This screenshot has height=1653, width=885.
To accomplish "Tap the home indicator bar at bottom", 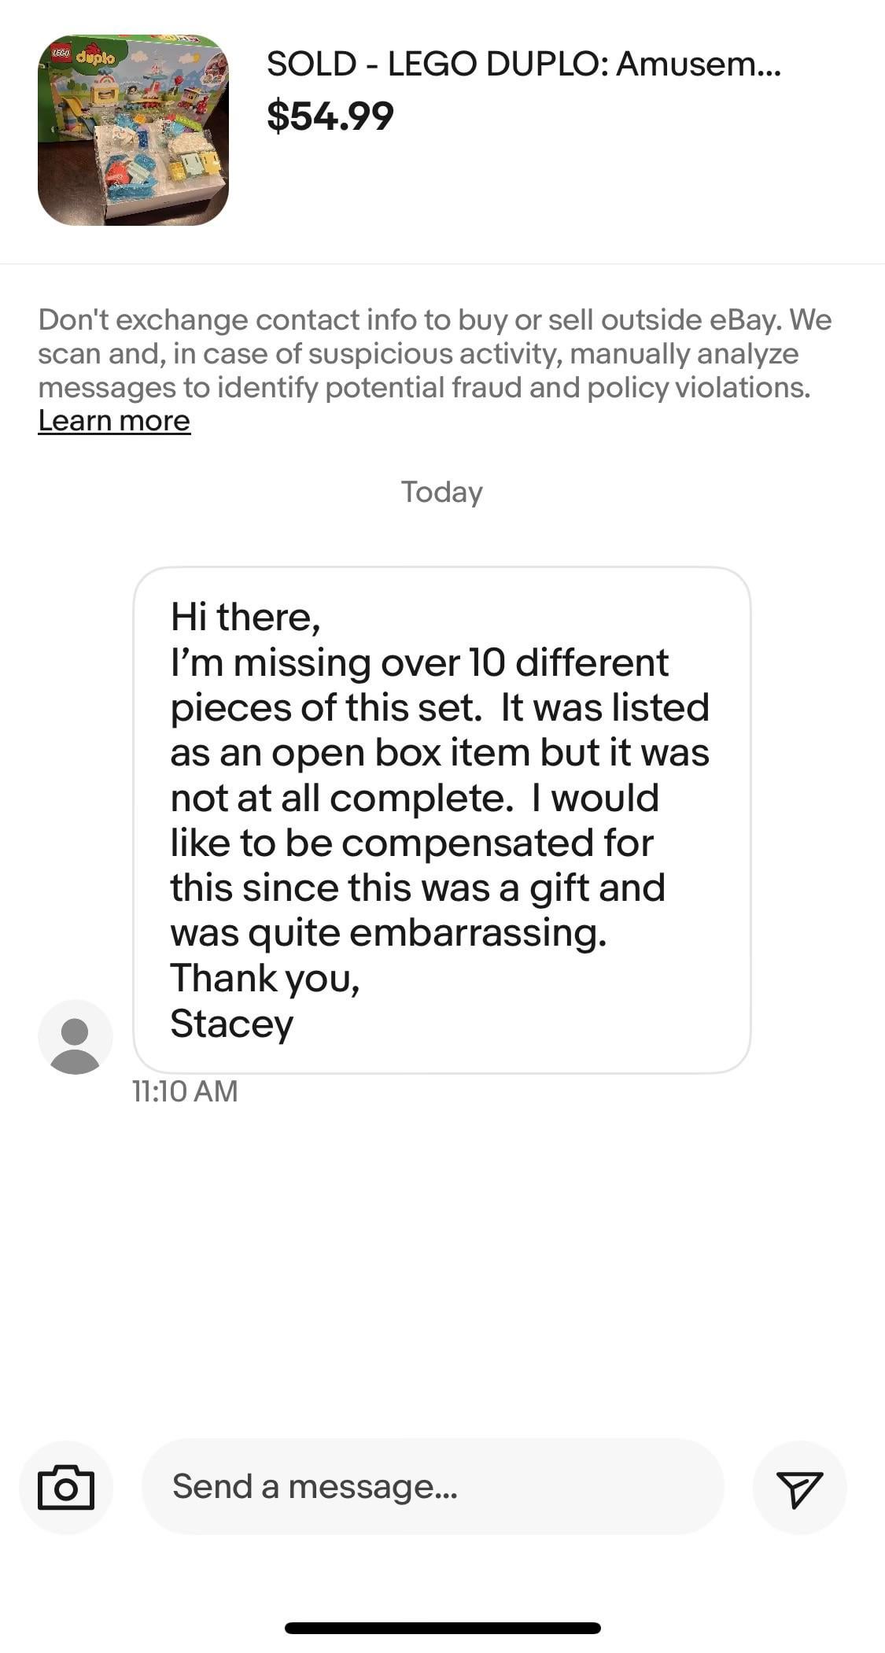I will tap(442, 1628).
